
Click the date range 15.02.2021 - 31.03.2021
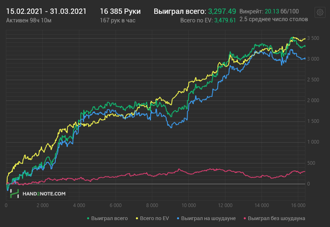tap(46, 11)
